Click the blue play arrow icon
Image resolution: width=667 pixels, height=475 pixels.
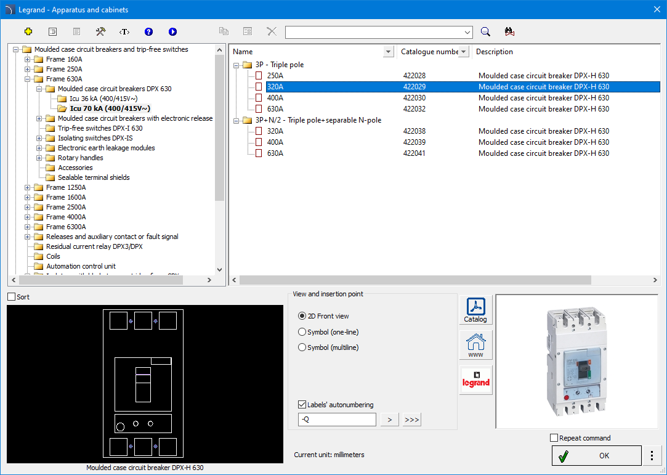click(172, 31)
